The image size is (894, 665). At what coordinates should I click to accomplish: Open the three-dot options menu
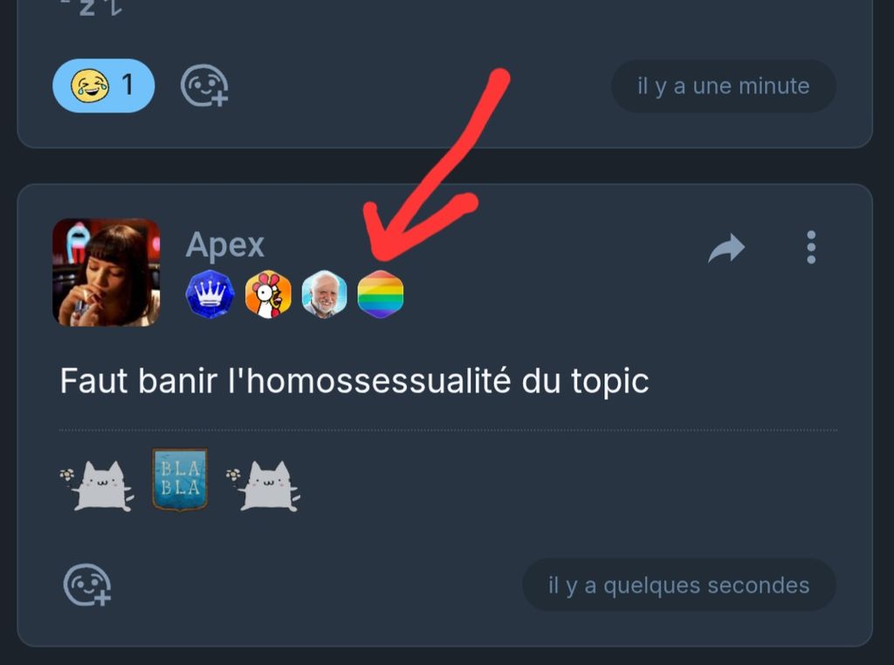pos(811,247)
